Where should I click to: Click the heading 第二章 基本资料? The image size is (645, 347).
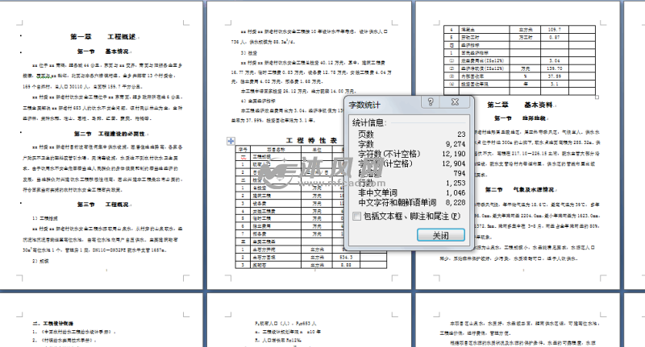pos(520,105)
